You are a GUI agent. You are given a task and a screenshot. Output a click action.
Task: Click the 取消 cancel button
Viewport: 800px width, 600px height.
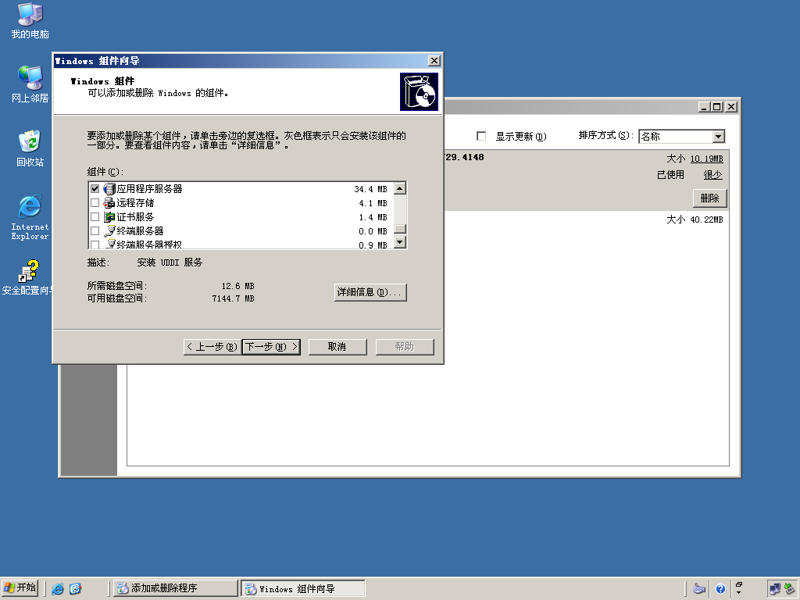point(337,347)
